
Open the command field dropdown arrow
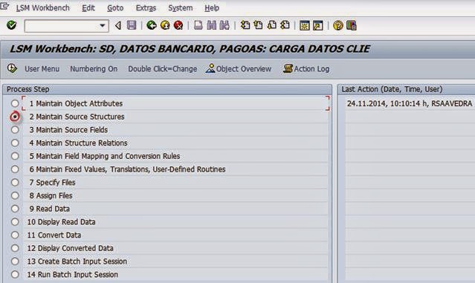click(103, 26)
